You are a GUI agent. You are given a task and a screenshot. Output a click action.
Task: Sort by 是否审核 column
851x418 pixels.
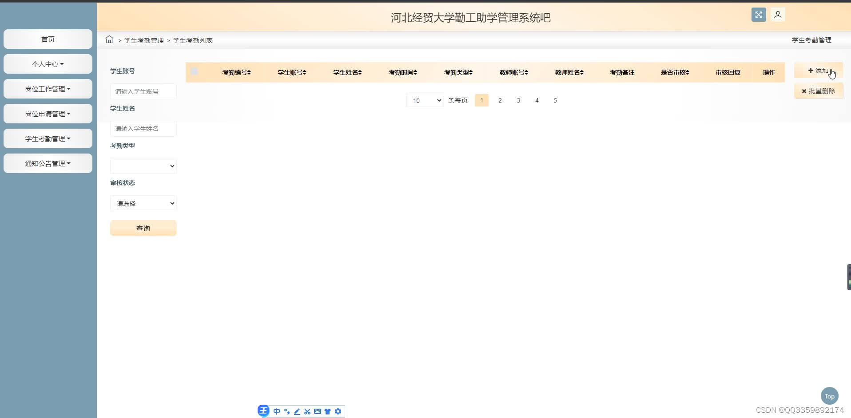675,72
